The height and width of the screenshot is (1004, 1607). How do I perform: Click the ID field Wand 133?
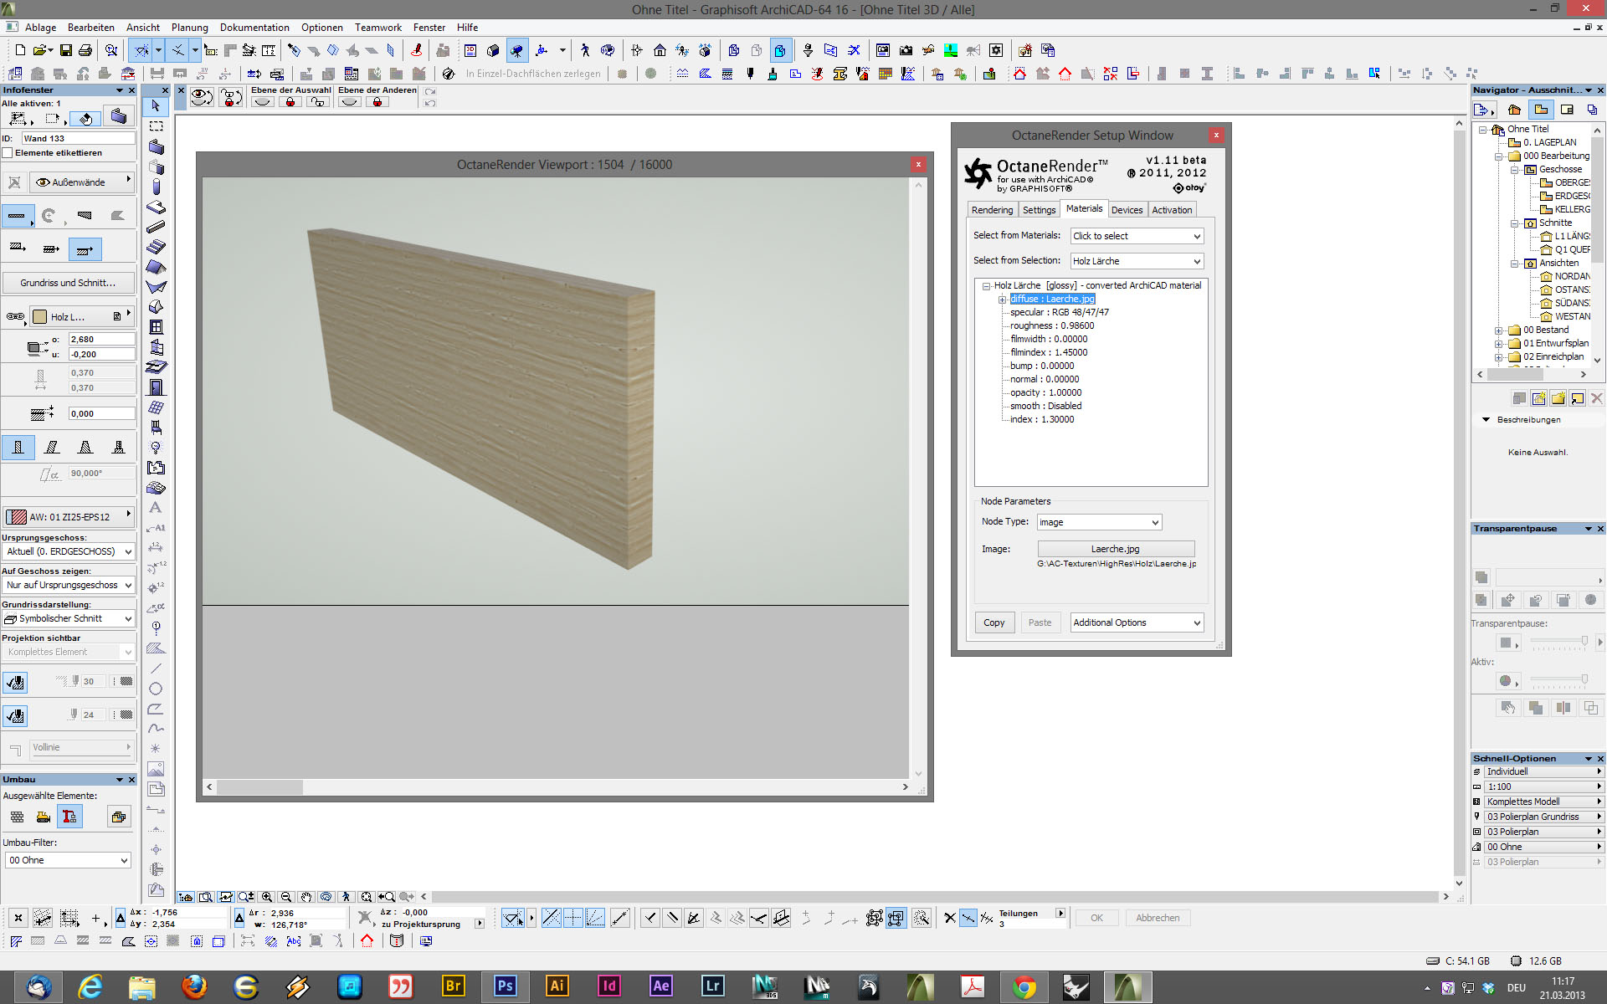coord(77,139)
